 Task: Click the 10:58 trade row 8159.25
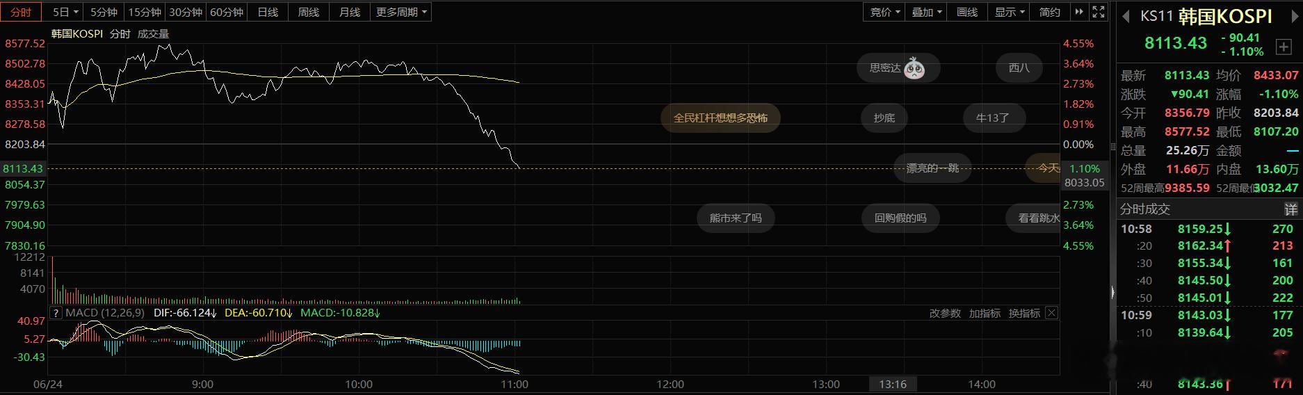click(1208, 229)
